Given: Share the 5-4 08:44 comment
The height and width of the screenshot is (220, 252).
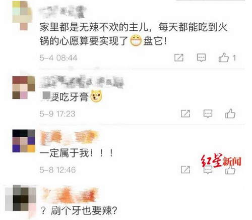Looking at the screenshot, I should (x=179, y=58).
